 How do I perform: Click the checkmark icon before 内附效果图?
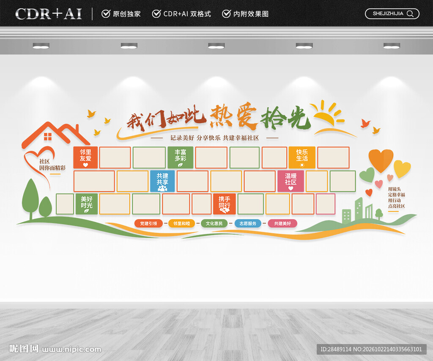coord(227,14)
